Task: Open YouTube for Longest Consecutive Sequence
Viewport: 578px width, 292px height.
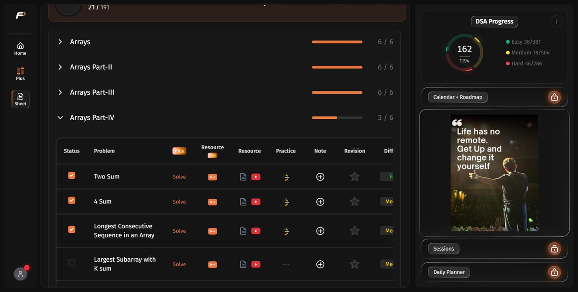Action: click(256, 231)
